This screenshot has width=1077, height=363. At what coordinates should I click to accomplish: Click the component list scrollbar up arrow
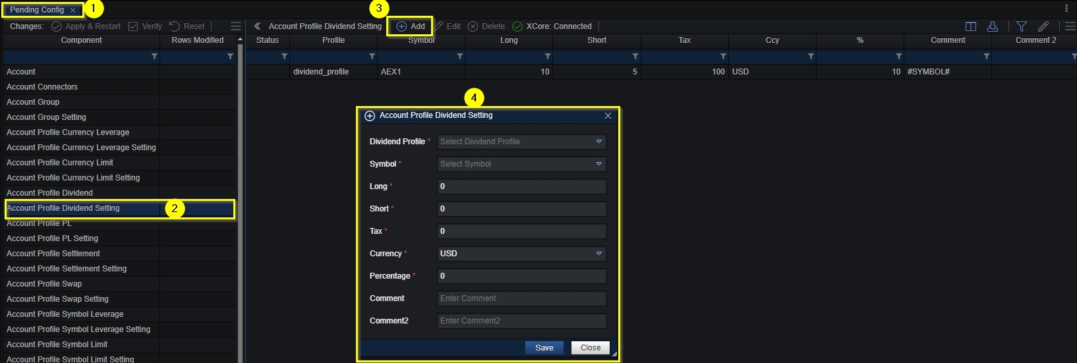[x=240, y=40]
